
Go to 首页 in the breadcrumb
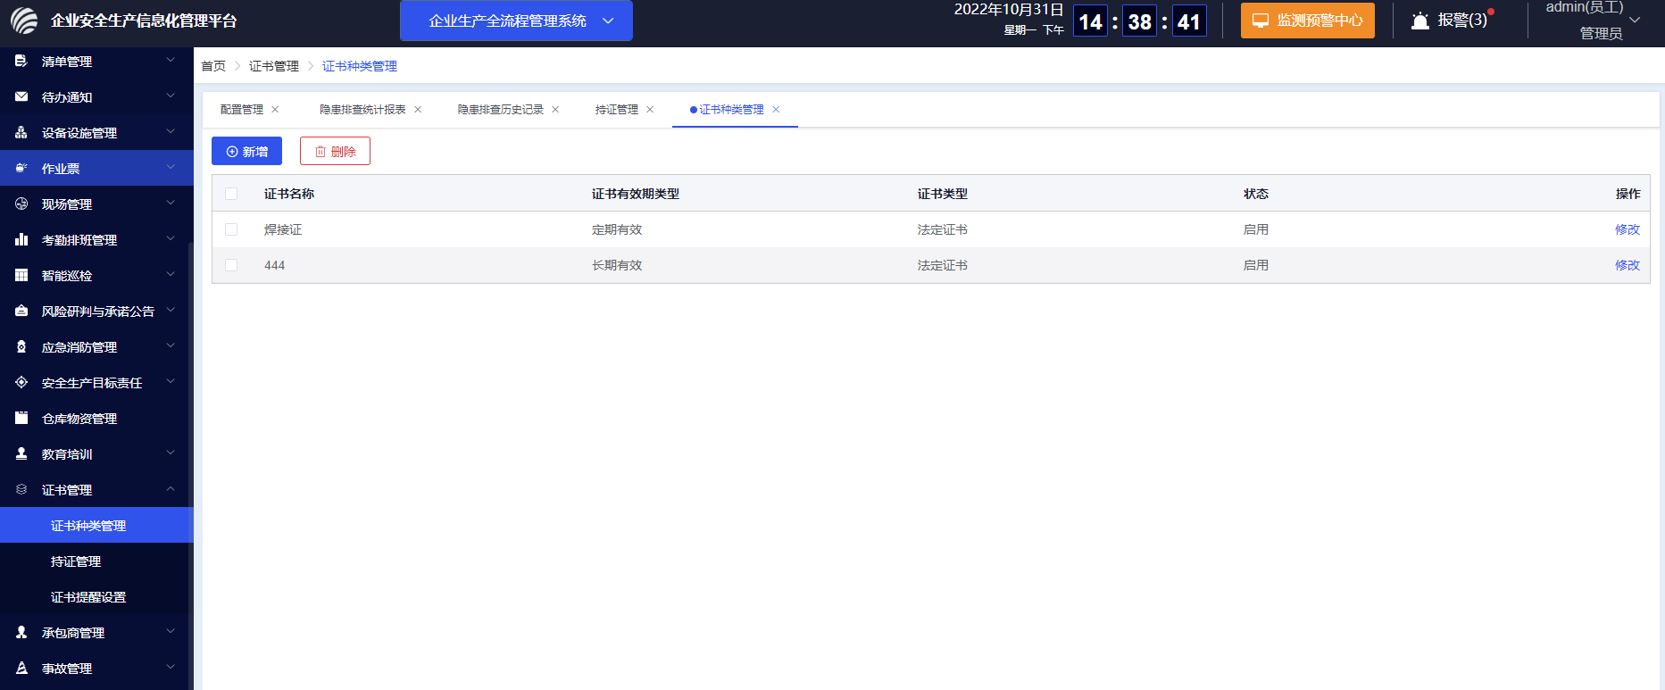pos(213,66)
